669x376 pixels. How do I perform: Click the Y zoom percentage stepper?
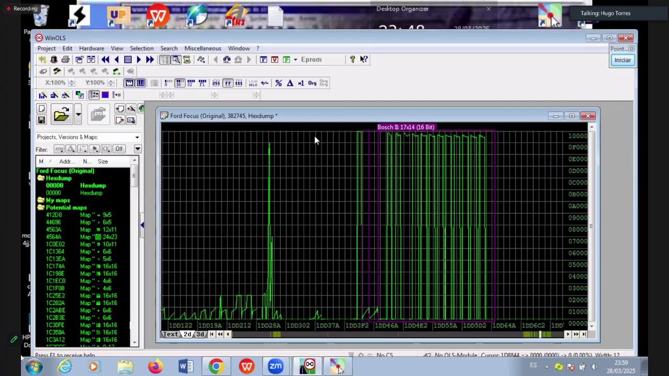[x=111, y=83]
